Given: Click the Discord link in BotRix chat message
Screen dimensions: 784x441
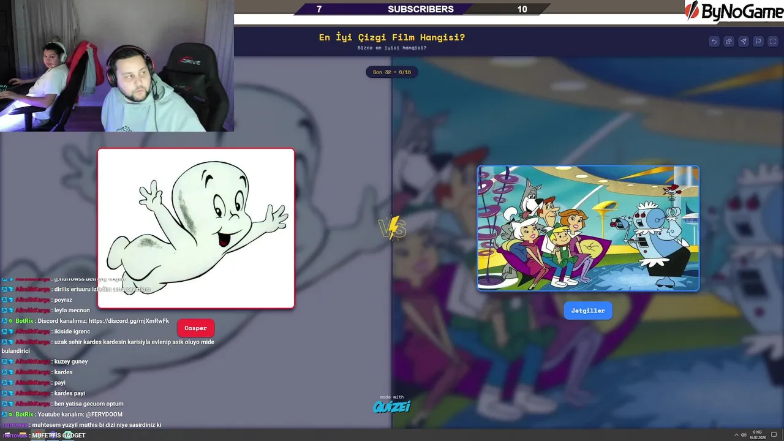Looking at the screenshot, I should (129, 321).
